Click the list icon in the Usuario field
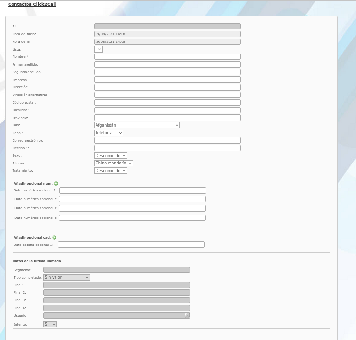This screenshot has height=340, width=356. (x=187, y=315)
